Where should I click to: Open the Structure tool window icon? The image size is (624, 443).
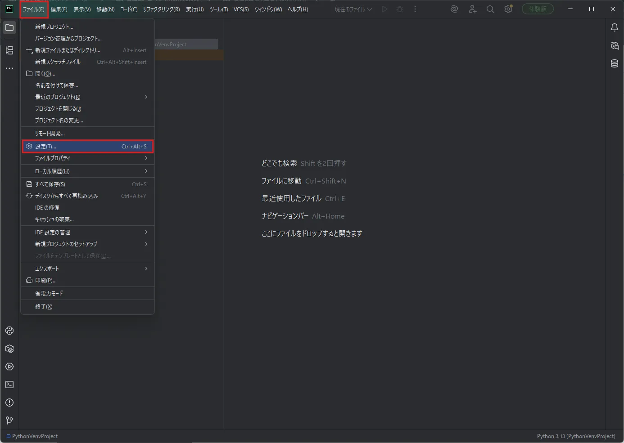tap(9, 50)
